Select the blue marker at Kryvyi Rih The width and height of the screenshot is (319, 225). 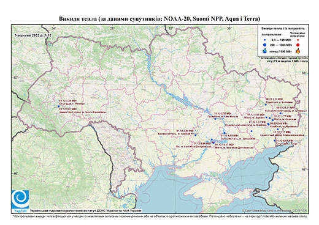point(196,135)
